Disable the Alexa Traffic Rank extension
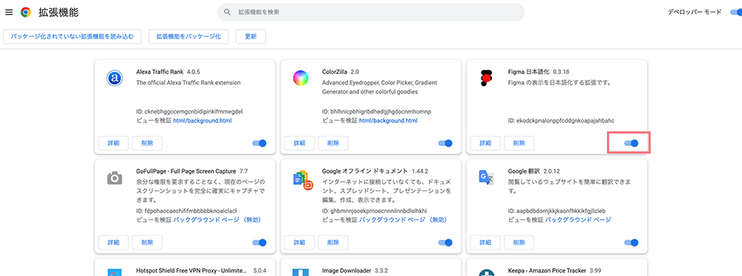 pos(259,143)
